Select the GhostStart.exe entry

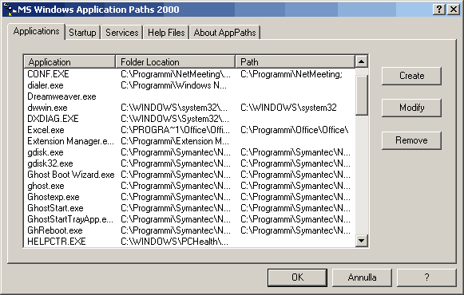(55, 208)
